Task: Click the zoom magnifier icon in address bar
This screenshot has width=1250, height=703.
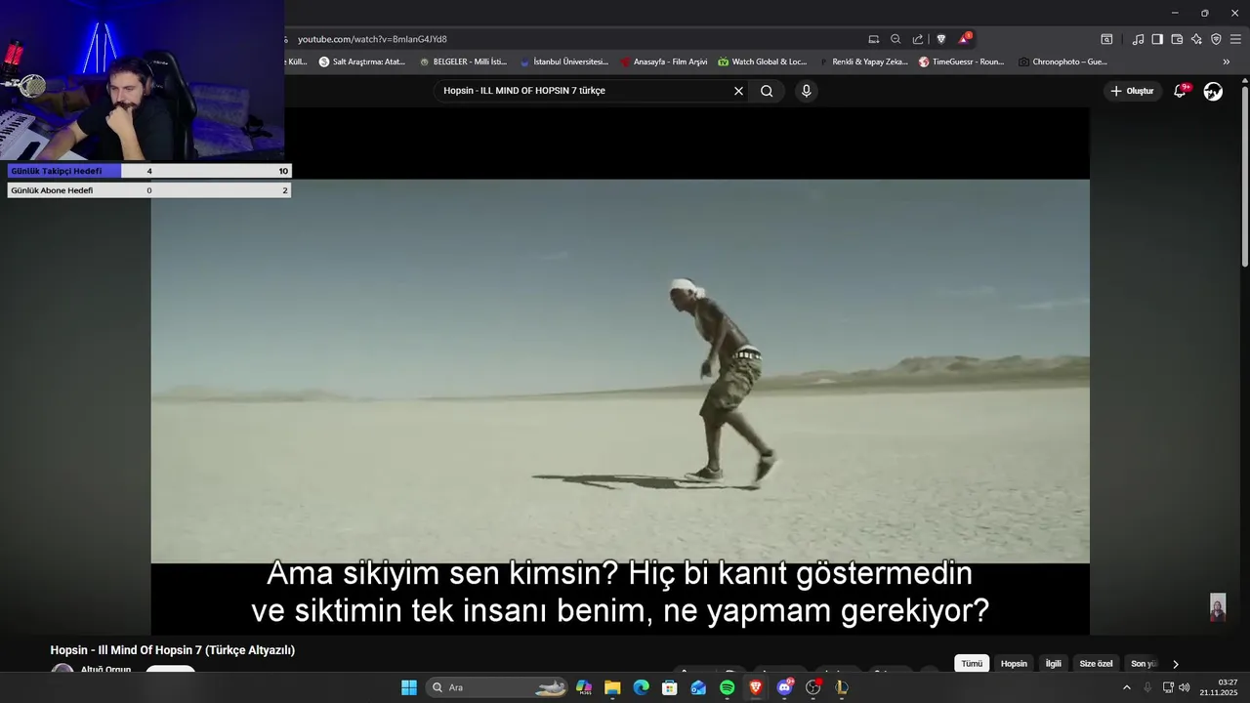Action: (x=896, y=39)
